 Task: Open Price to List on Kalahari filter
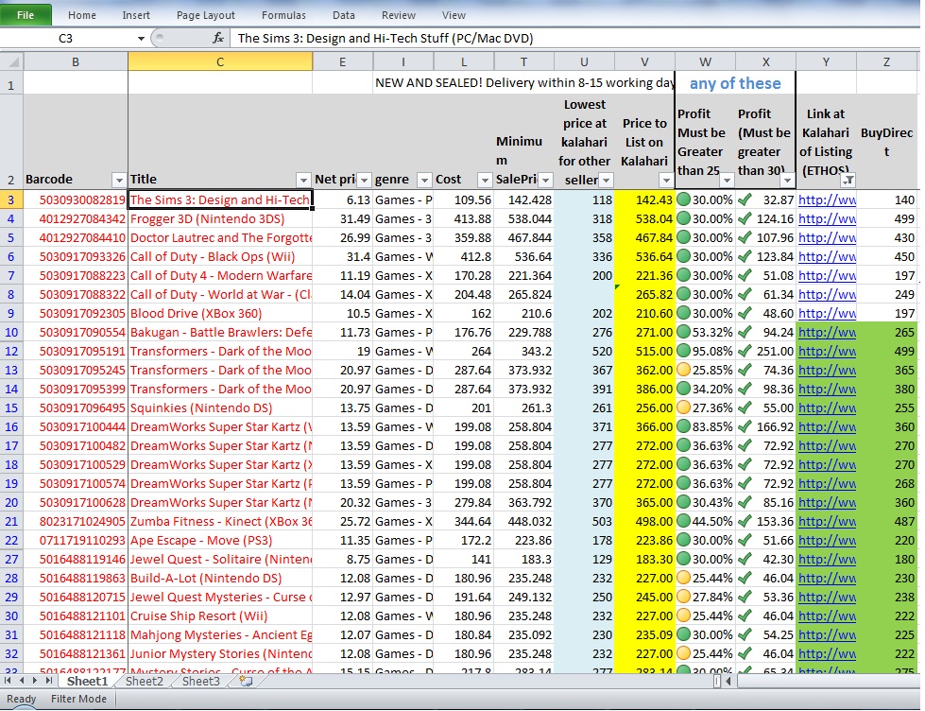pos(667,180)
